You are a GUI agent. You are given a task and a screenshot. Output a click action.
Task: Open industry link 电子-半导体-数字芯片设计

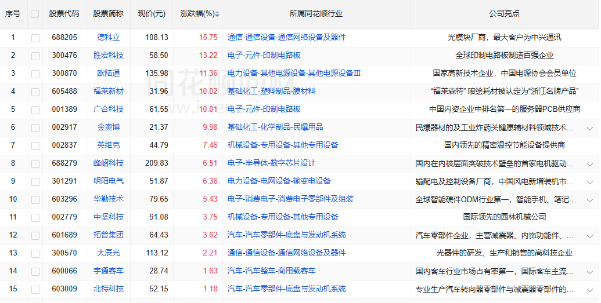271,163
